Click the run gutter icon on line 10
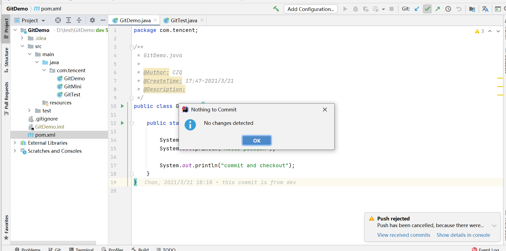506x251 pixels. point(122,106)
